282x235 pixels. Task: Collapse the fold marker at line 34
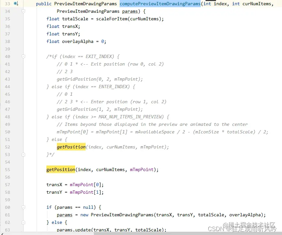click(23, 11)
